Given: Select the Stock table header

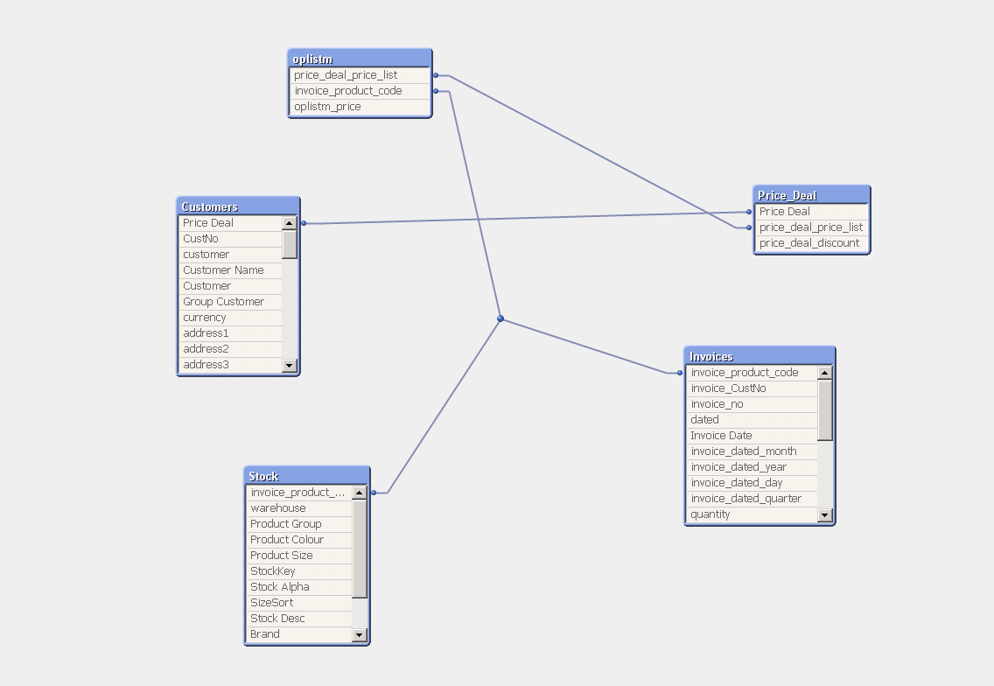Looking at the screenshot, I should pyautogui.click(x=307, y=475).
